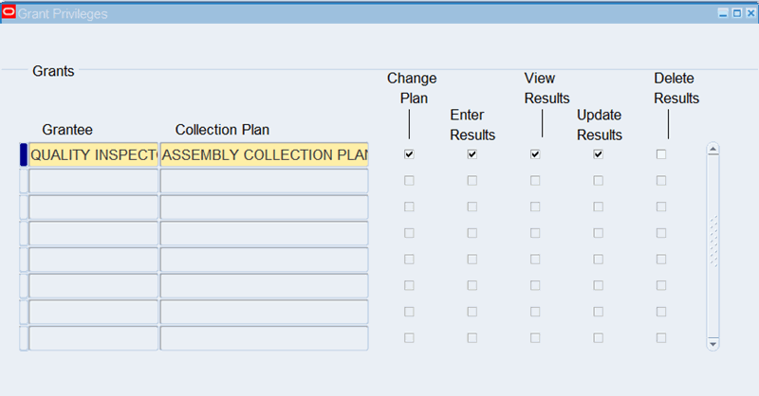Minimize the Grant Privileges window
The height and width of the screenshot is (396, 759).
pos(723,13)
